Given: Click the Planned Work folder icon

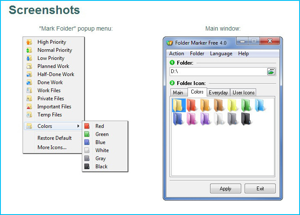Looking at the screenshot, I should (x=29, y=66).
